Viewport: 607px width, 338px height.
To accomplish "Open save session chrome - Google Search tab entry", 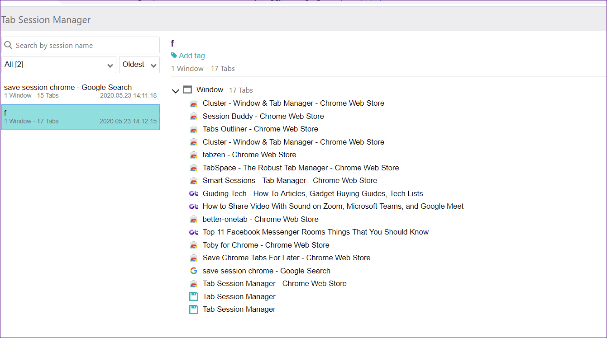I will 267,271.
